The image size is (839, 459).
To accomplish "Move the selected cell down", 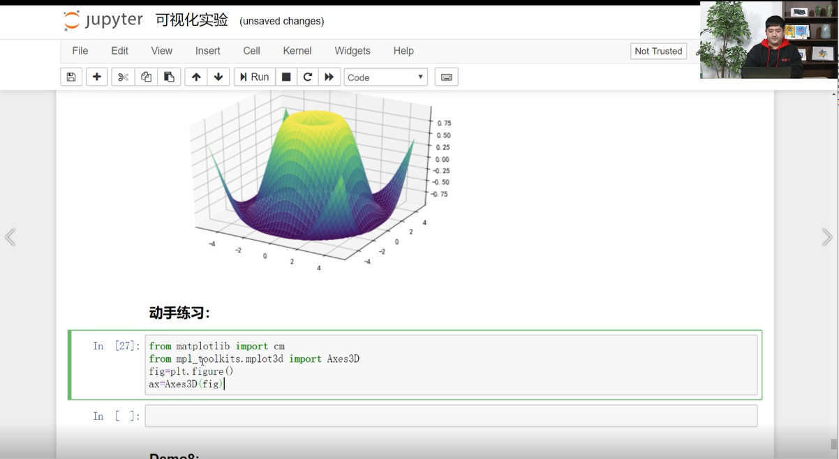I will (218, 77).
